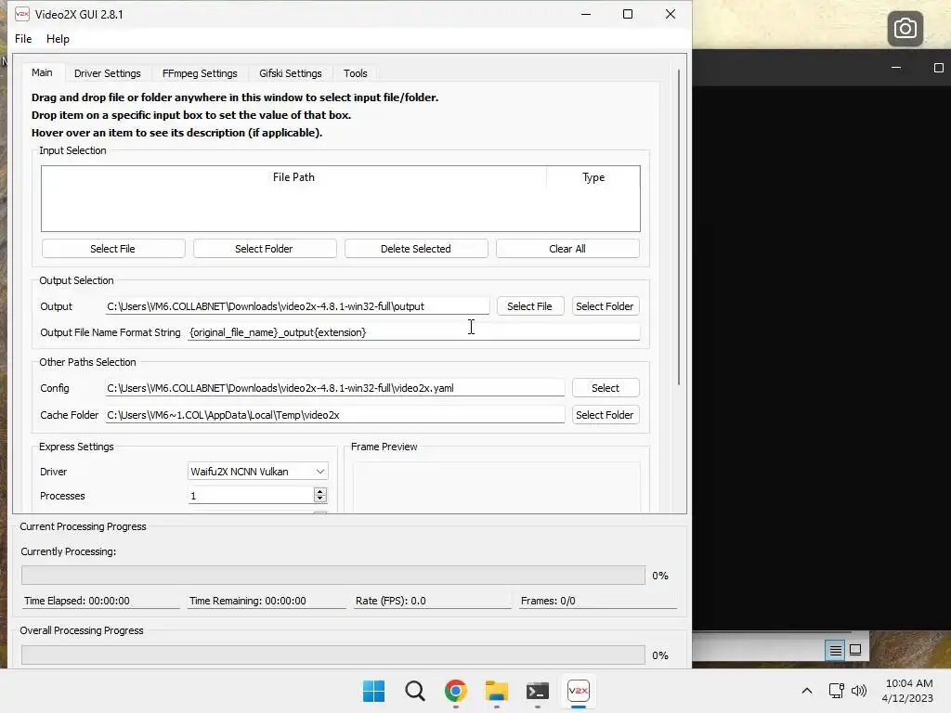Image resolution: width=951 pixels, height=713 pixels.
Task: Switch to Driver Settings tab
Action: [108, 73]
